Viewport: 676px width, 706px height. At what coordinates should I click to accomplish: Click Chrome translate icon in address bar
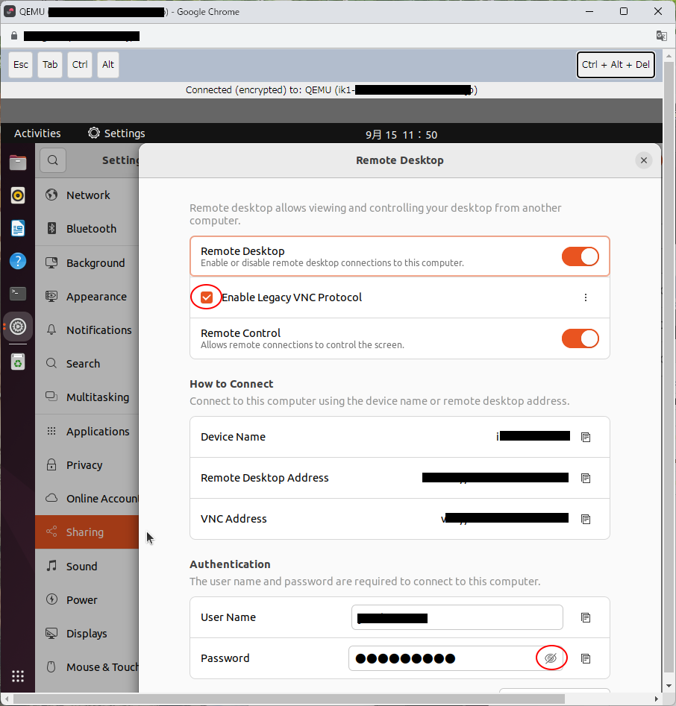(661, 36)
